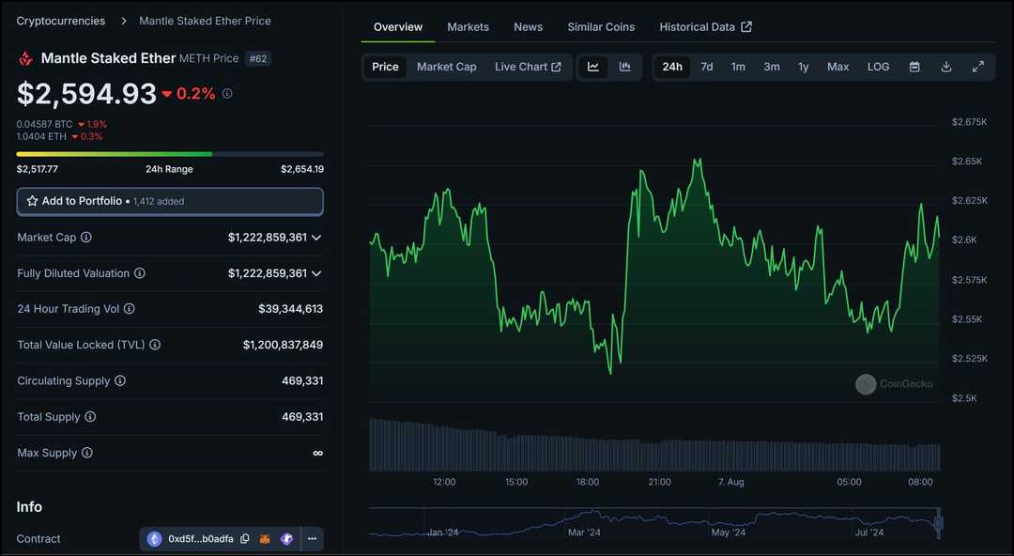
Task: Switch to the Markets tab
Action: (468, 26)
